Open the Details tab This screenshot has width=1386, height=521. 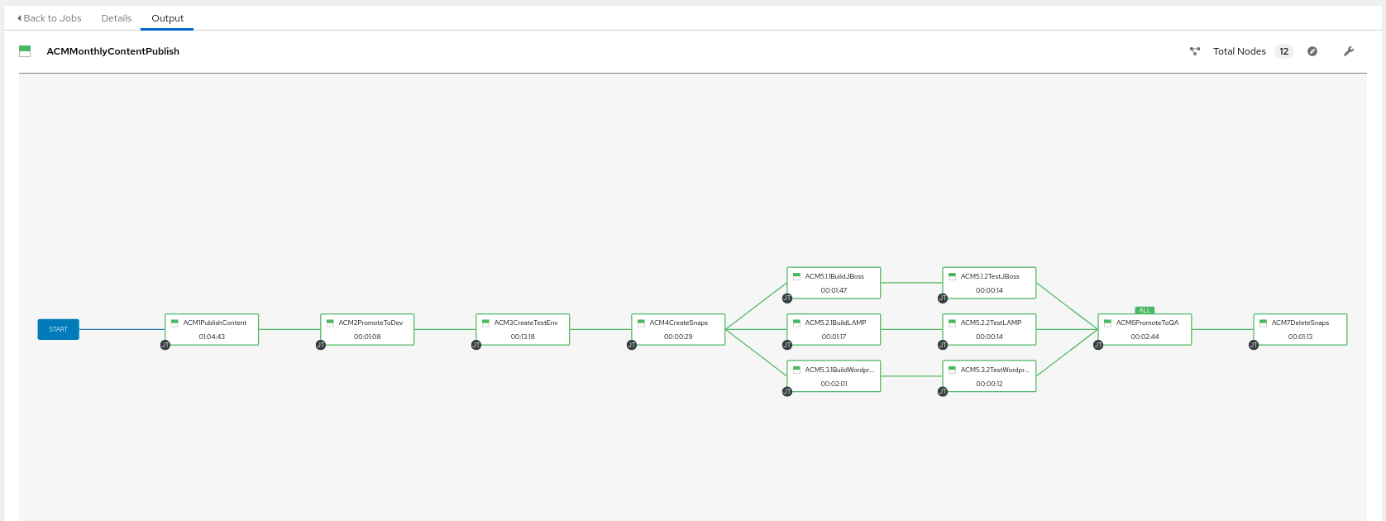[117, 18]
